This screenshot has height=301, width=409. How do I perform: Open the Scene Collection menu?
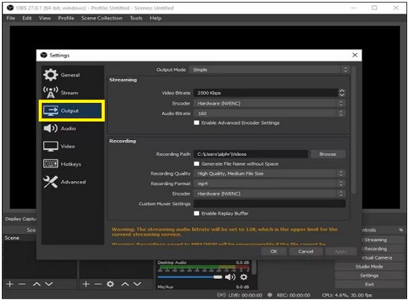[x=102, y=18]
